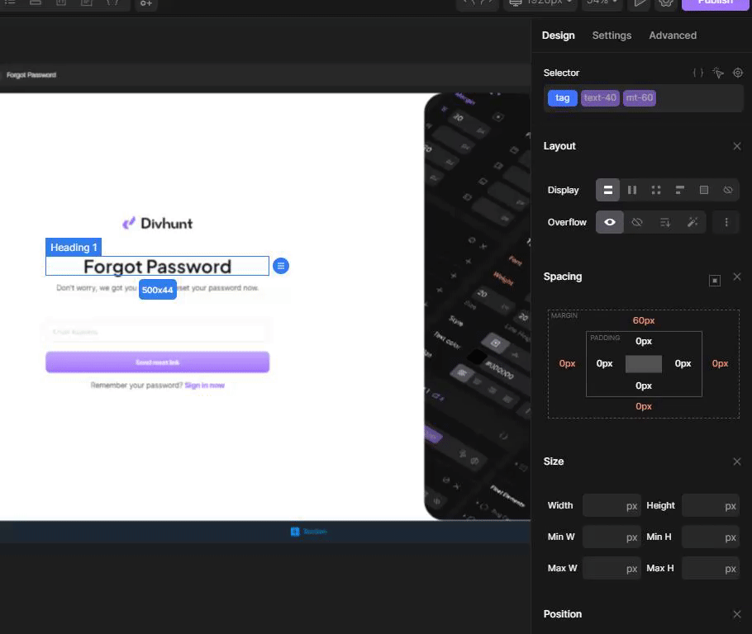
Task: Select the mt-60 class chip
Action: click(640, 97)
